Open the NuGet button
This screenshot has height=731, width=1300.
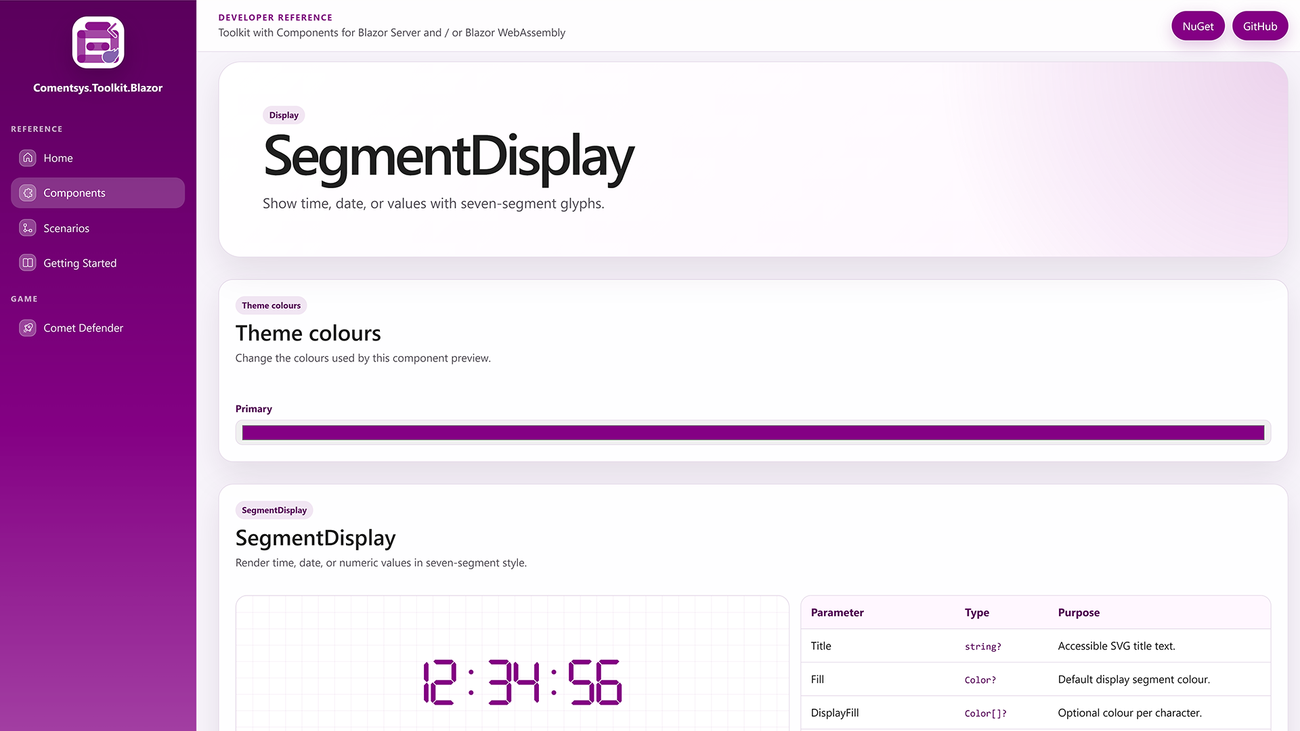1198,26
